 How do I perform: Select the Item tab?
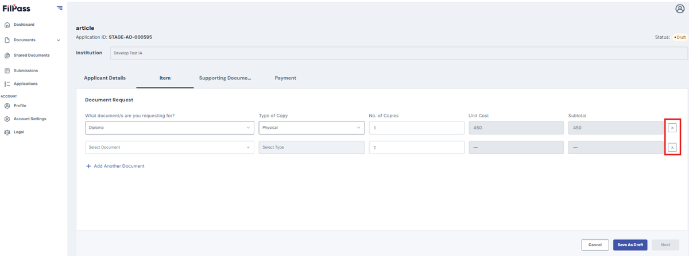(x=165, y=78)
